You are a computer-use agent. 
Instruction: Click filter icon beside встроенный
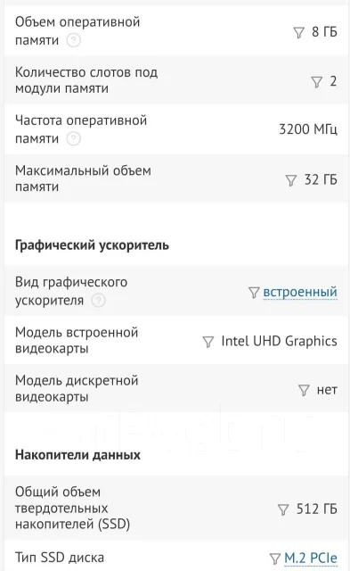tap(254, 293)
